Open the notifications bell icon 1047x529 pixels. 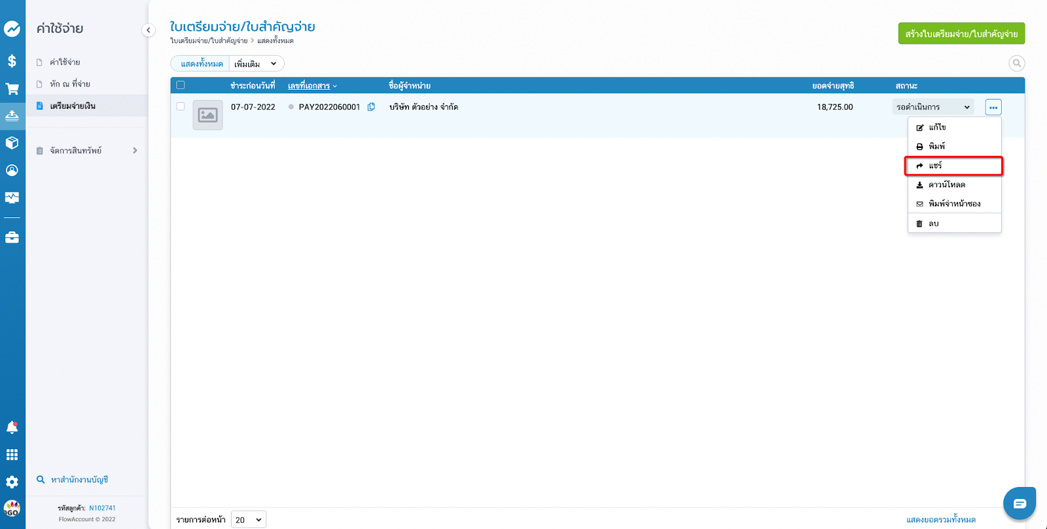12,428
